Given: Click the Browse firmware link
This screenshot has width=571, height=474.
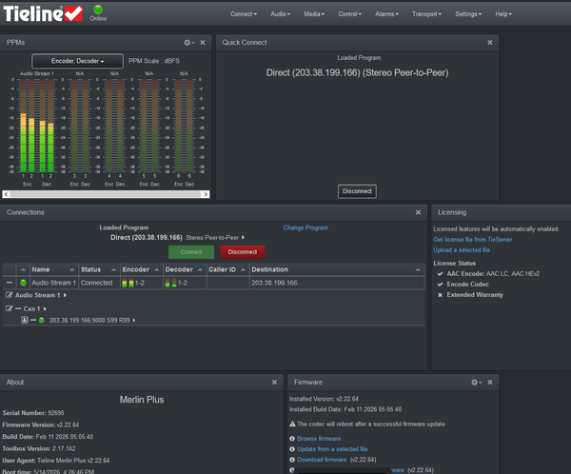Looking at the screenshot, I should (x=319, y=439).
